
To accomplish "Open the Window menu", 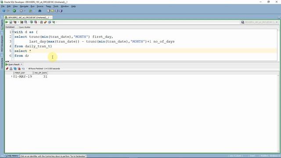I will [x=65, y=7].
